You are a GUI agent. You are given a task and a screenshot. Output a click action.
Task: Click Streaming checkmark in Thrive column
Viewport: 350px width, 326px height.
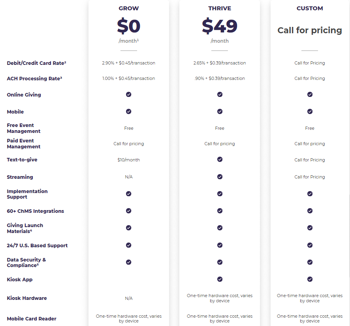pos(220,177)
